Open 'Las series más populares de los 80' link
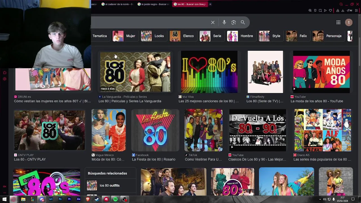The width and height of the screenshot is (361, 203). [322, 160]
